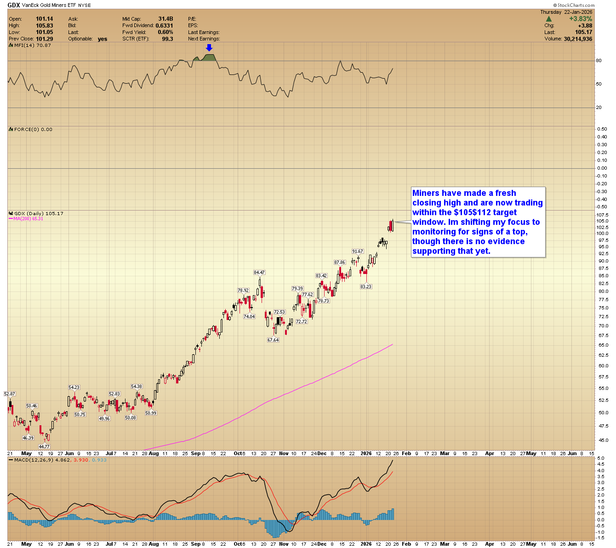Click the 52.87 price label
616x548 pixels.
[x=10, y=394]
